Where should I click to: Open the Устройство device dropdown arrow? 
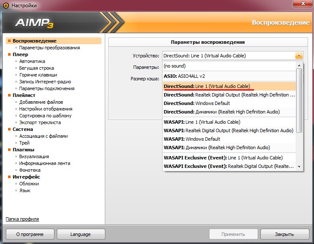point(299,56)
